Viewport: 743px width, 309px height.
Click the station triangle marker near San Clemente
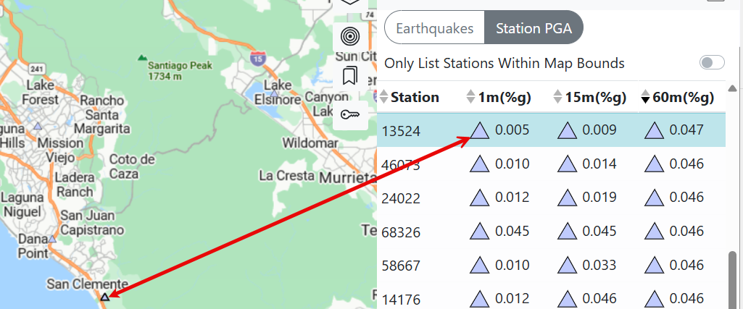tap(105, 297)
